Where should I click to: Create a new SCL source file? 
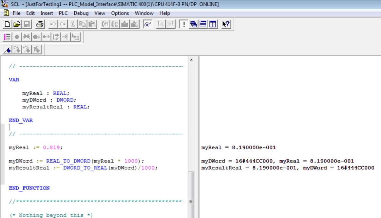click(7, 24)
